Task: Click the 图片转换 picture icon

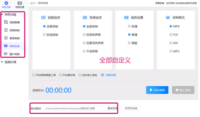Action: point(6,54)
